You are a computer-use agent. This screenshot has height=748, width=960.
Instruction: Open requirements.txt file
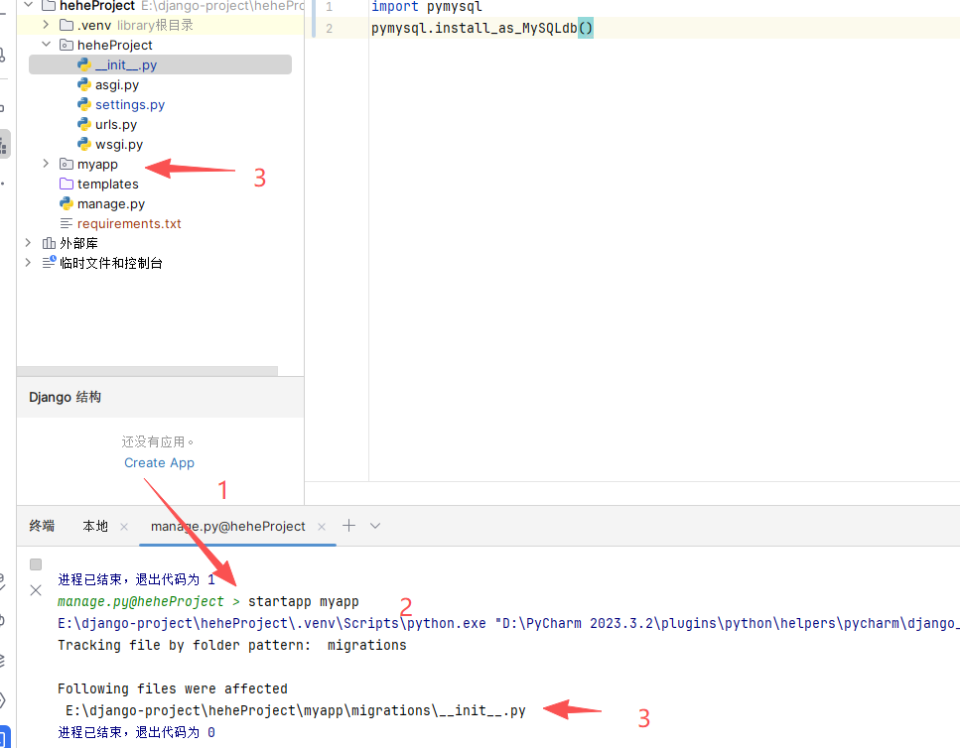129,224
